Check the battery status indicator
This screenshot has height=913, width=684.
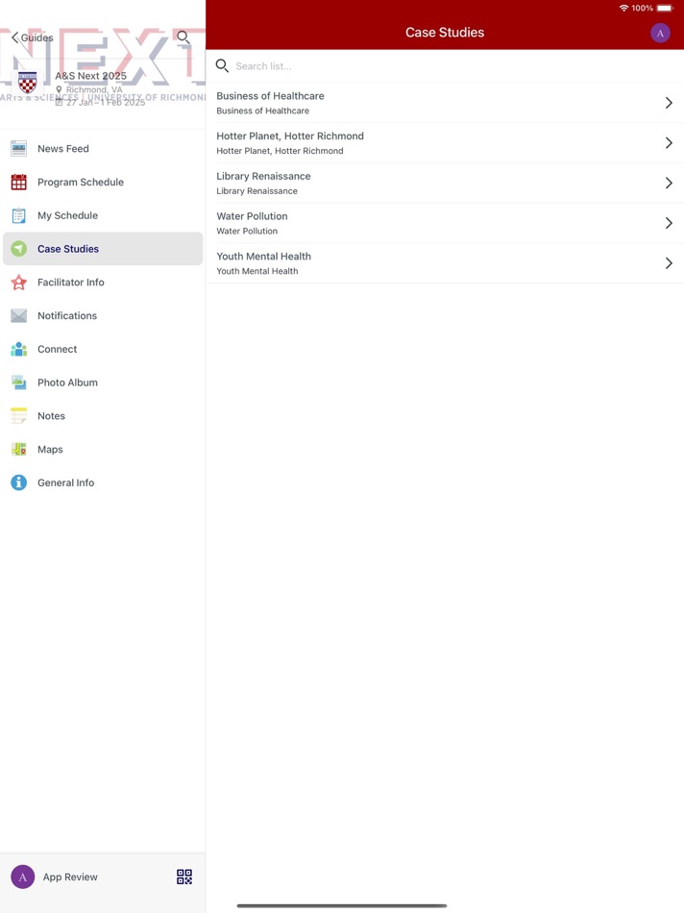coord(665,8)
